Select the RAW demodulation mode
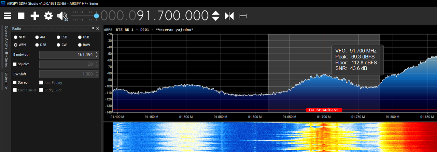 point(84,45)
